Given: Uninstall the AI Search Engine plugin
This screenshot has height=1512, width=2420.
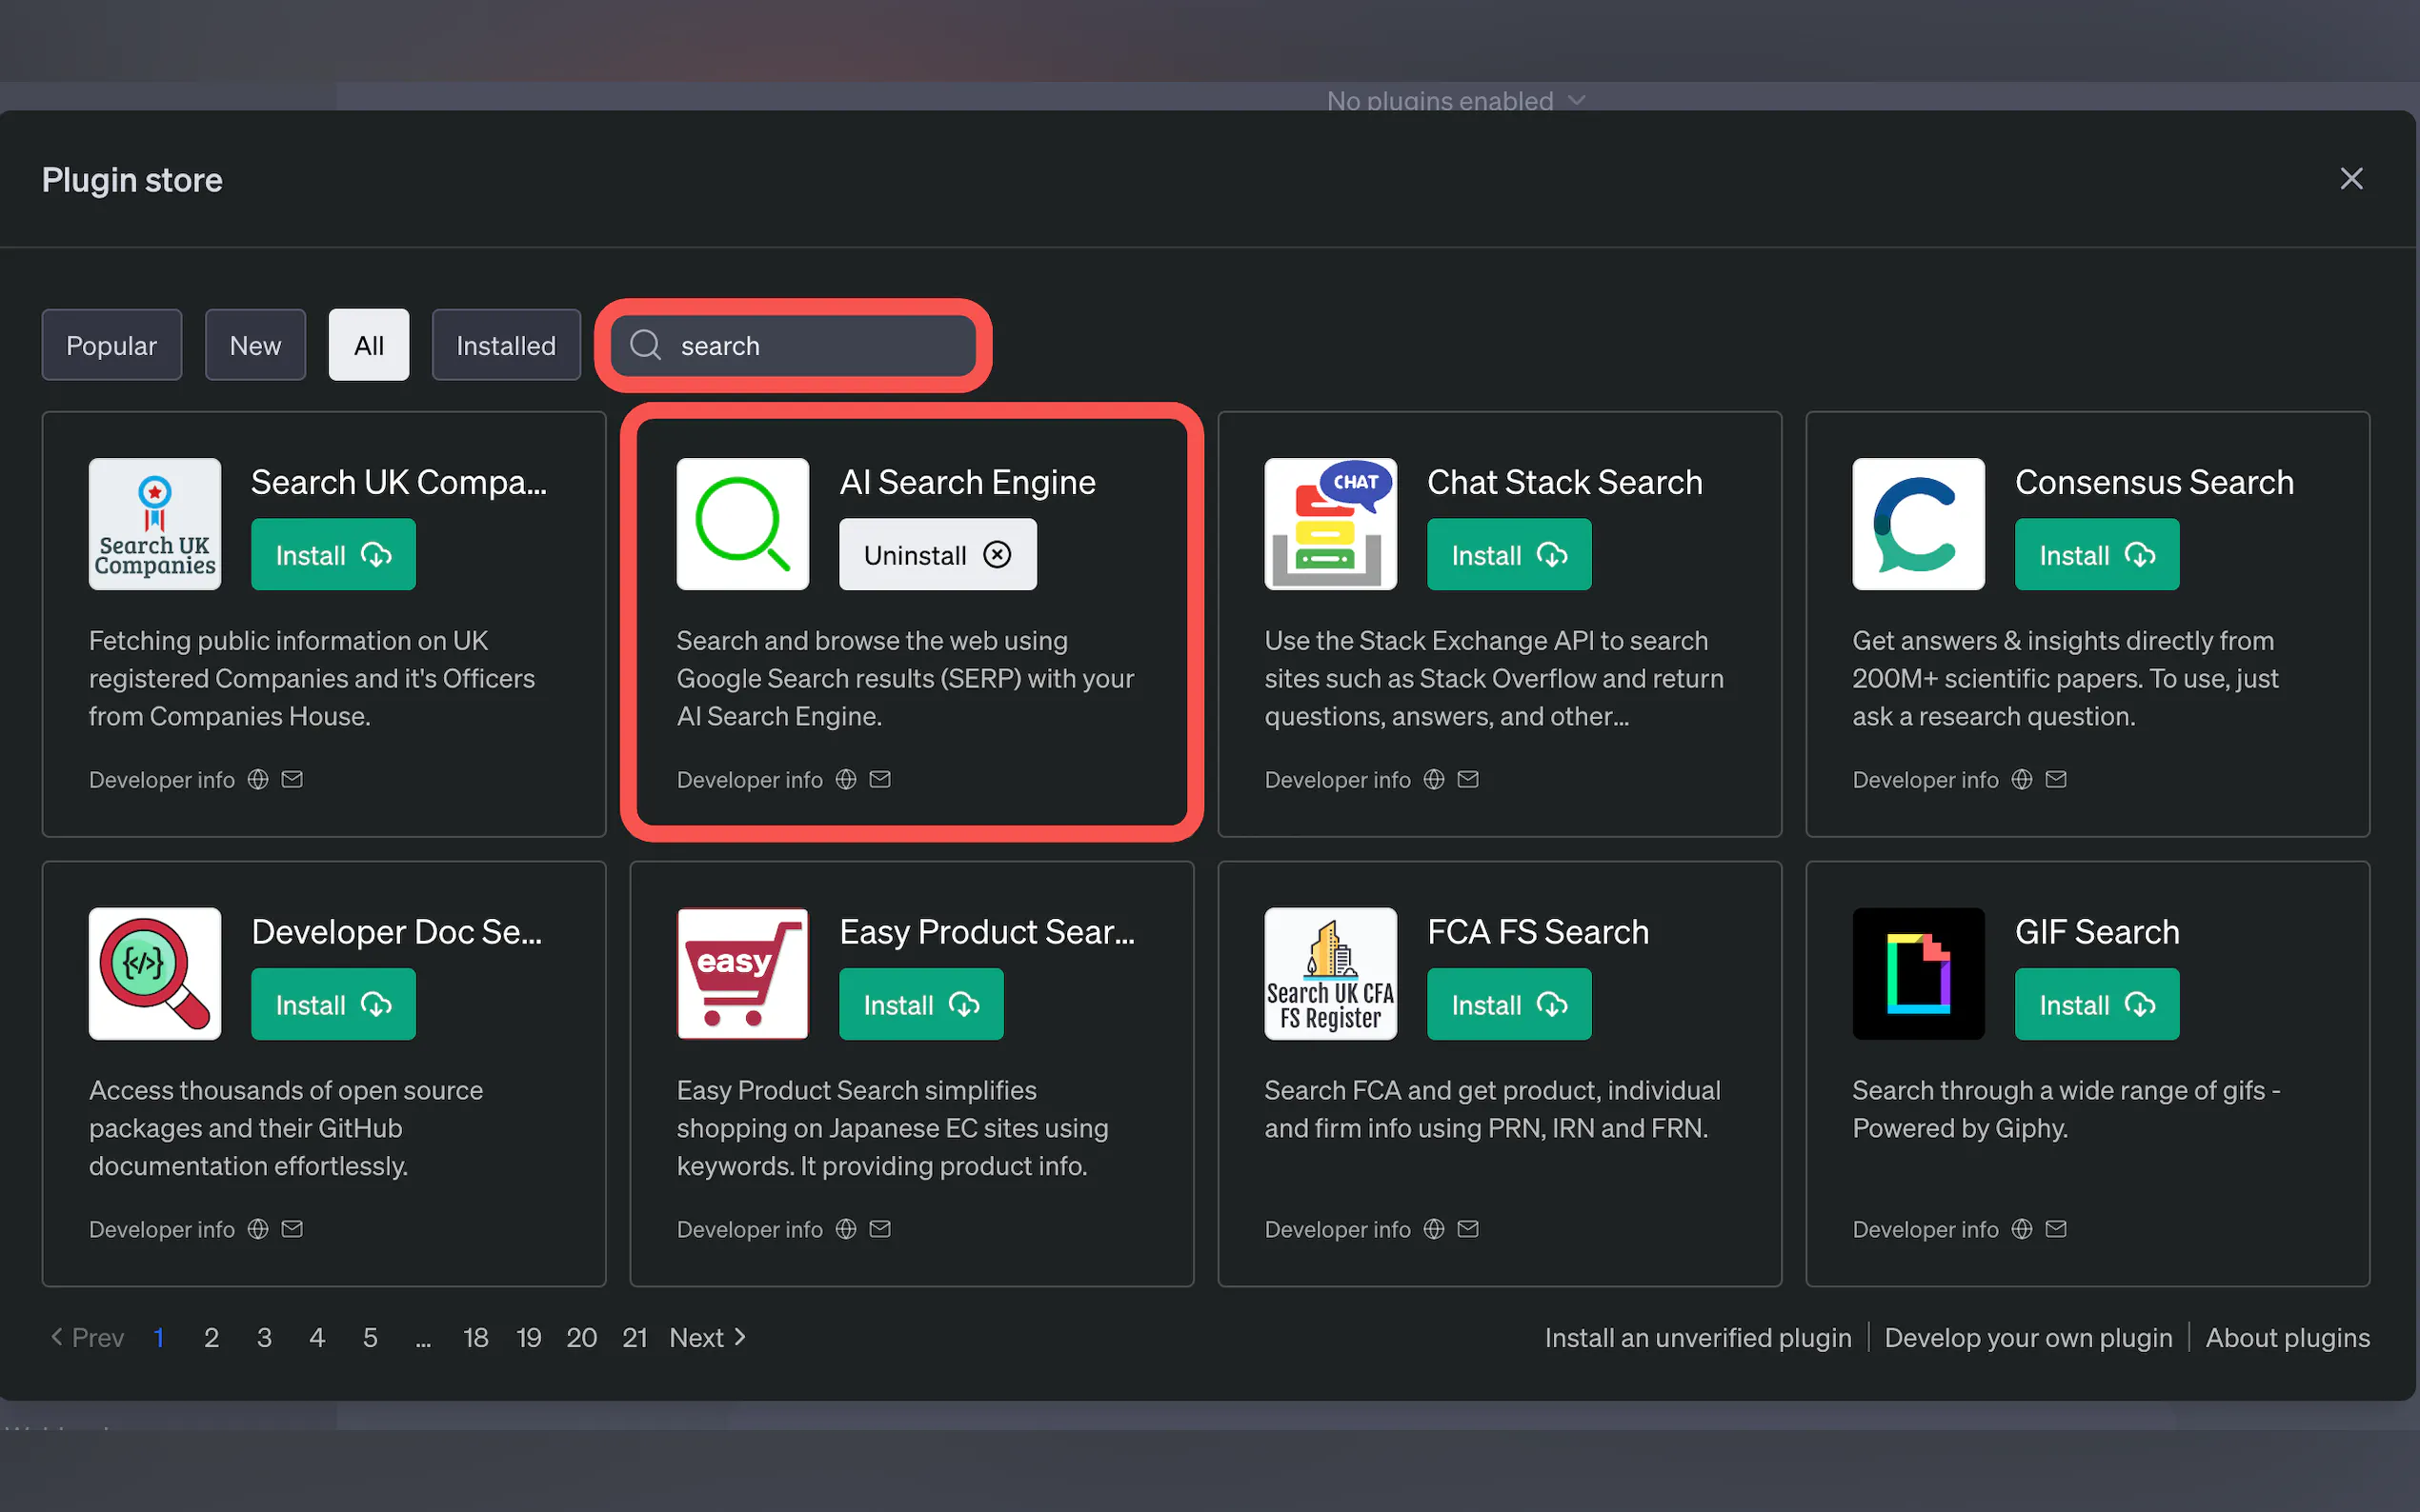Looking at the screenshot, I should [937, 555].
